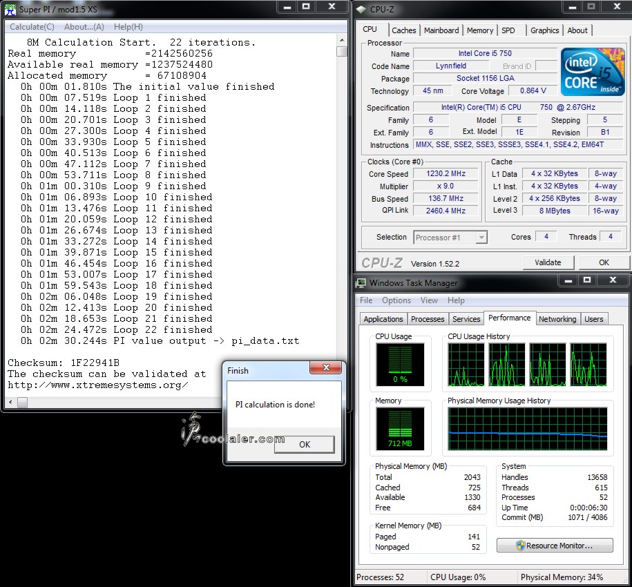Click the CPU-Z title bar icon
The image size is (632, 587).
pyautogui.click(x=361, y=9)
